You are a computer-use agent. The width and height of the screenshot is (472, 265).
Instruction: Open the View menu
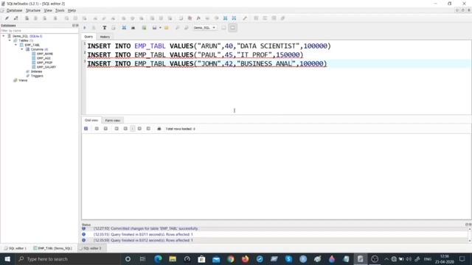pos(48,10)
